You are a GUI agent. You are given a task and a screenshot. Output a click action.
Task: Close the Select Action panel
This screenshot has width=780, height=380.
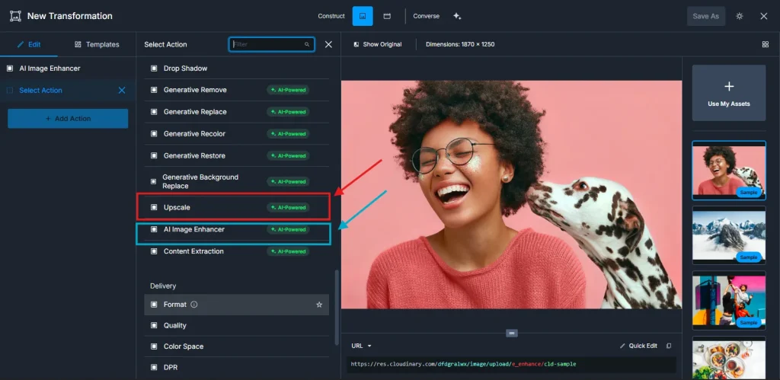[x=328, y=44]
